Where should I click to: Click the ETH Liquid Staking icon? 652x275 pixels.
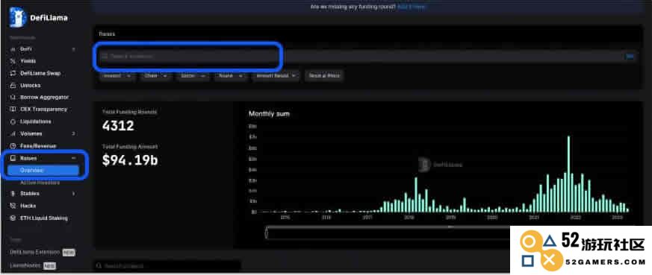tap(13, 218)
